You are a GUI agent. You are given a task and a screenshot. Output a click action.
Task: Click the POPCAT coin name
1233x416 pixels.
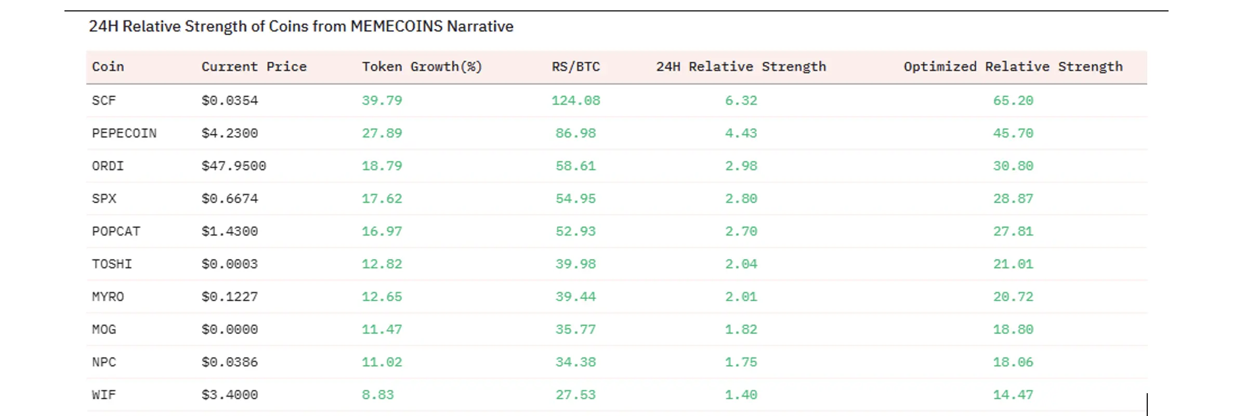click(x=116, y=231)
